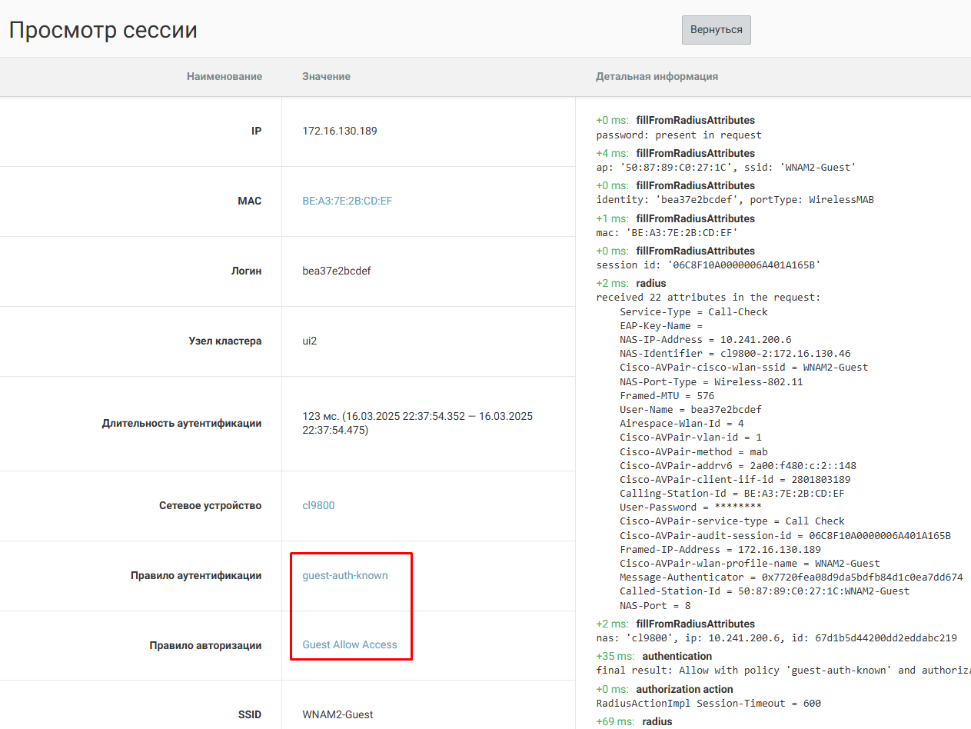This screenshot has height=729, width=971.
Task: Click the SSID value WNAM2-Guest in table
Action: pyautogui.click(x=338, y=714)
